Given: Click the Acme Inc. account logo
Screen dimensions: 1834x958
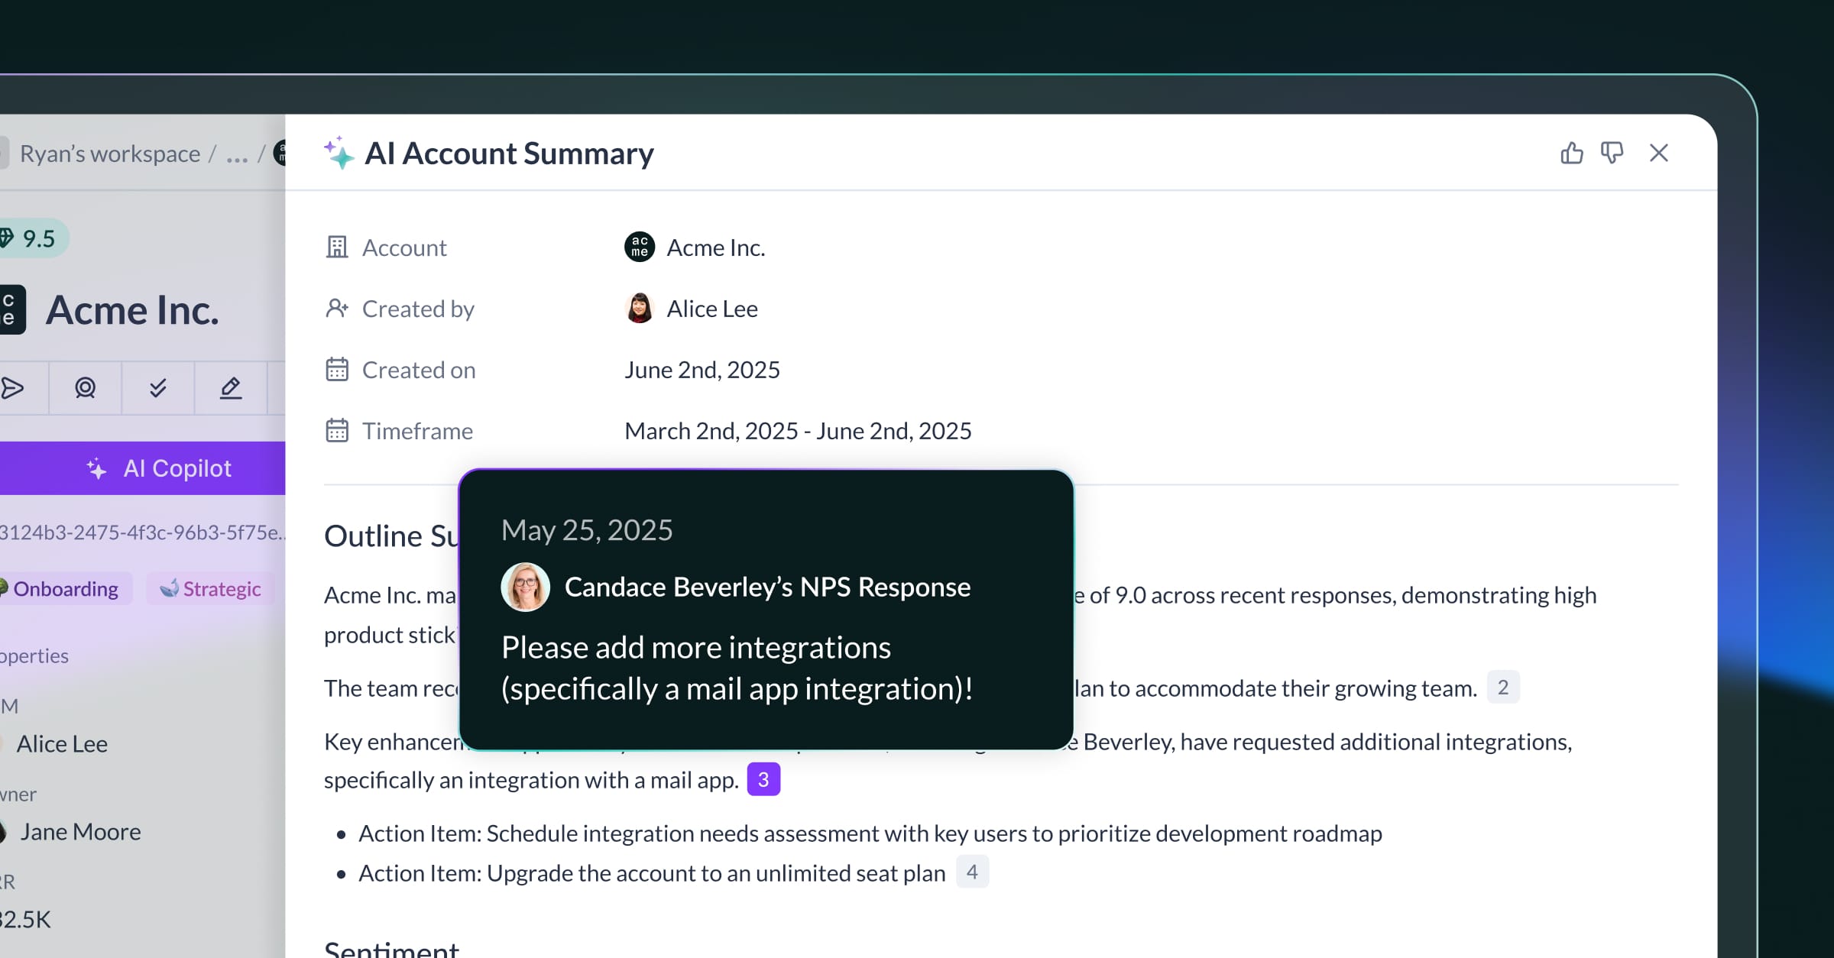Looking at the screenshot, I should (639, 248).
